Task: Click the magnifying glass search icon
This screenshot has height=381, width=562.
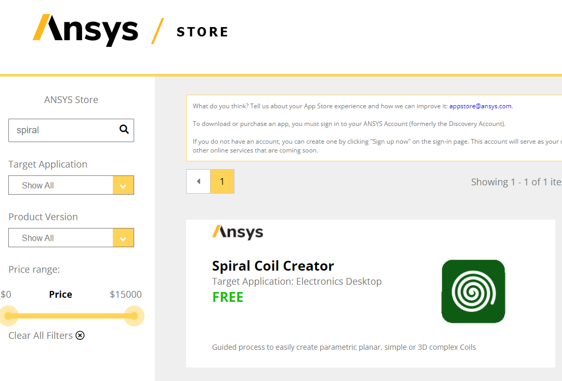Action: pos(124,129)
